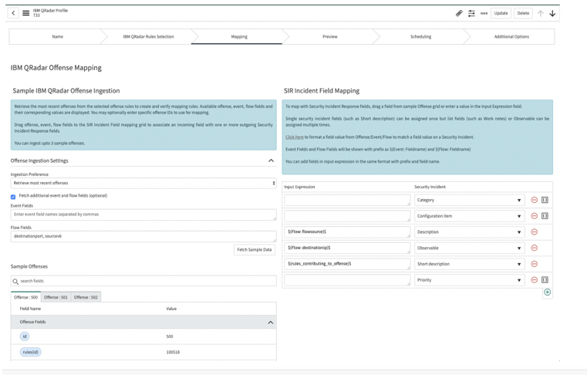Open attachments via paperclip icon
587x375 pixels.
[x=459, y=13]
